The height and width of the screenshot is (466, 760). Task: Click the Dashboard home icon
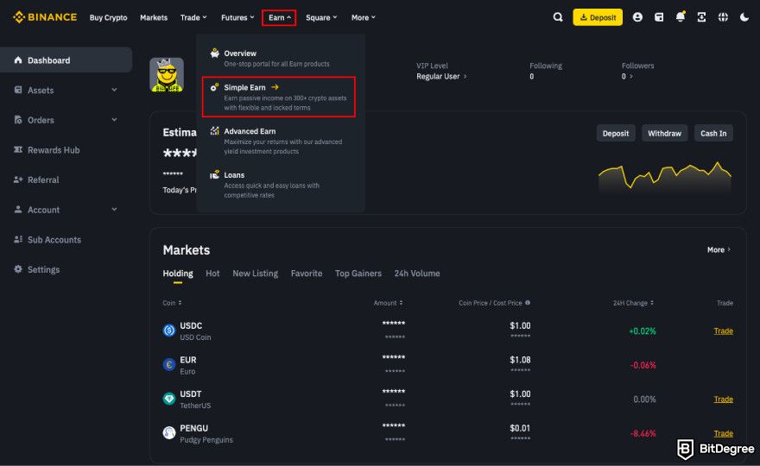tap(18, 60)
